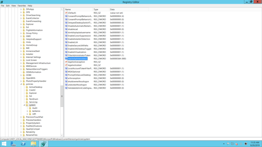Select the undockwithoutlogon value
This screenshot has height=147, width=262.
click(x=77, y=85)
